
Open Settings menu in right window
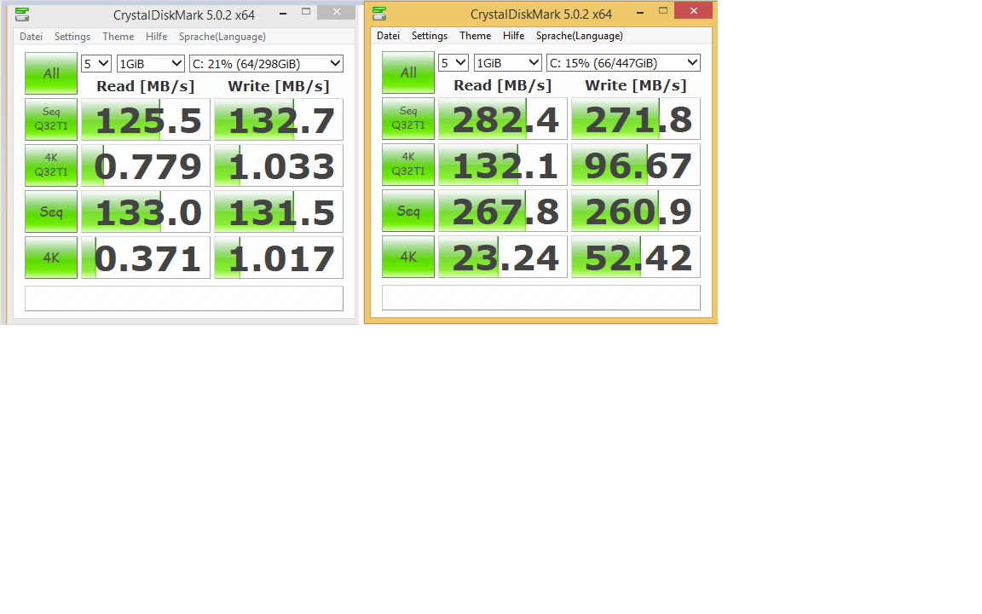coord(430,36)
